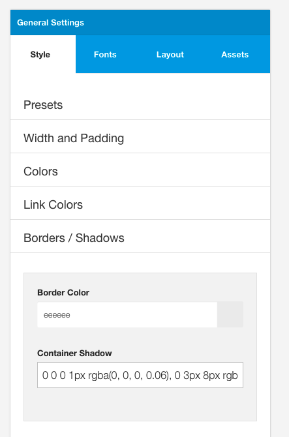289x437 pixels.
Task: Collapse the Borders / Shadows section
Action: [x=140, y=237]
